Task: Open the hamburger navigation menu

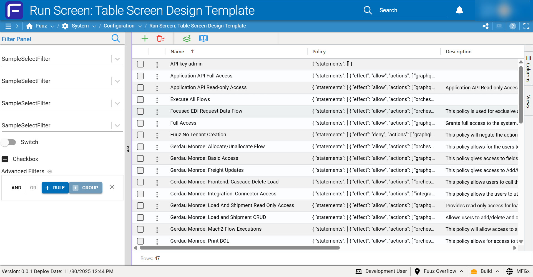Action: [x=8, y=26]
